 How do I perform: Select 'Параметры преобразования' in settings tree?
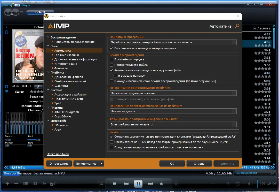point(74,42)
